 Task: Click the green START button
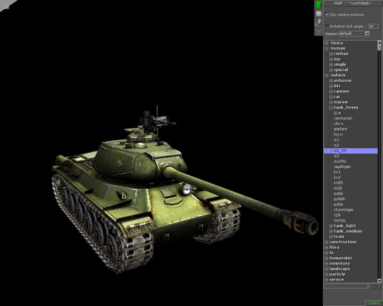pyautogui.click(x=373, y=303)
